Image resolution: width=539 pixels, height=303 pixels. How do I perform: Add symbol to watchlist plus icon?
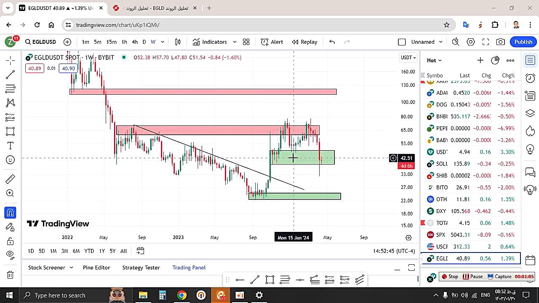point(480,60)
